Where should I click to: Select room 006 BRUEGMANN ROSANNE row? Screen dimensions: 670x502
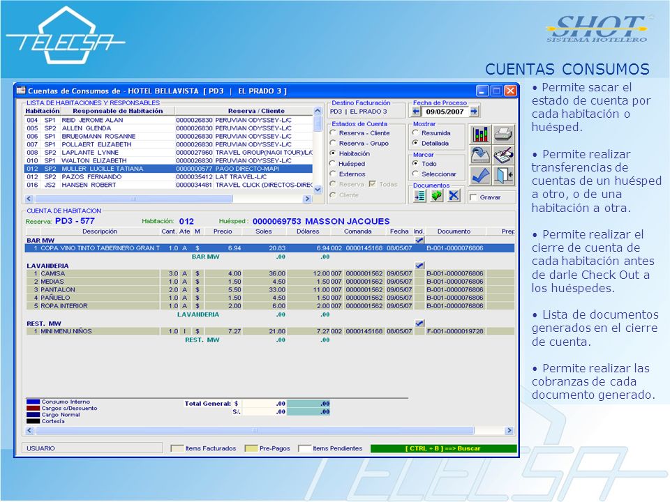point(169,136)
